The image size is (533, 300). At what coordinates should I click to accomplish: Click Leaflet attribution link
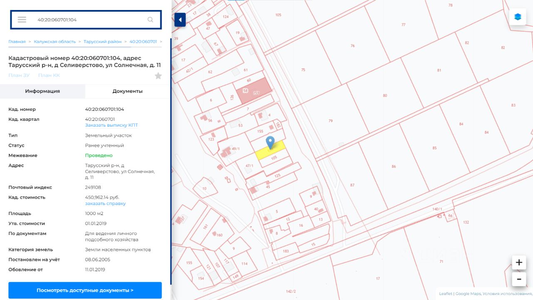446,294
